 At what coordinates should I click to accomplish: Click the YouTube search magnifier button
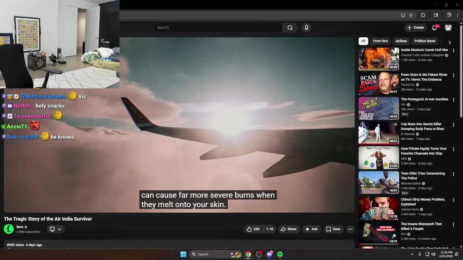tap(290, 27)
